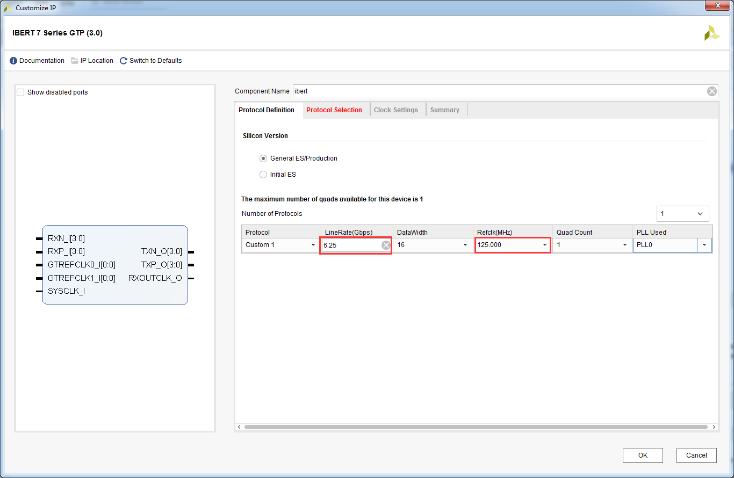Switch to the Protocol Definition tab
The width and height of the screenshot is (734, 478).
pyautogui.click(x=267, y=110)
